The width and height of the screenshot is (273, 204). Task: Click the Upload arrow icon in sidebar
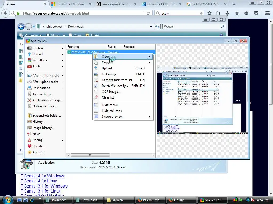pos(29,54)
